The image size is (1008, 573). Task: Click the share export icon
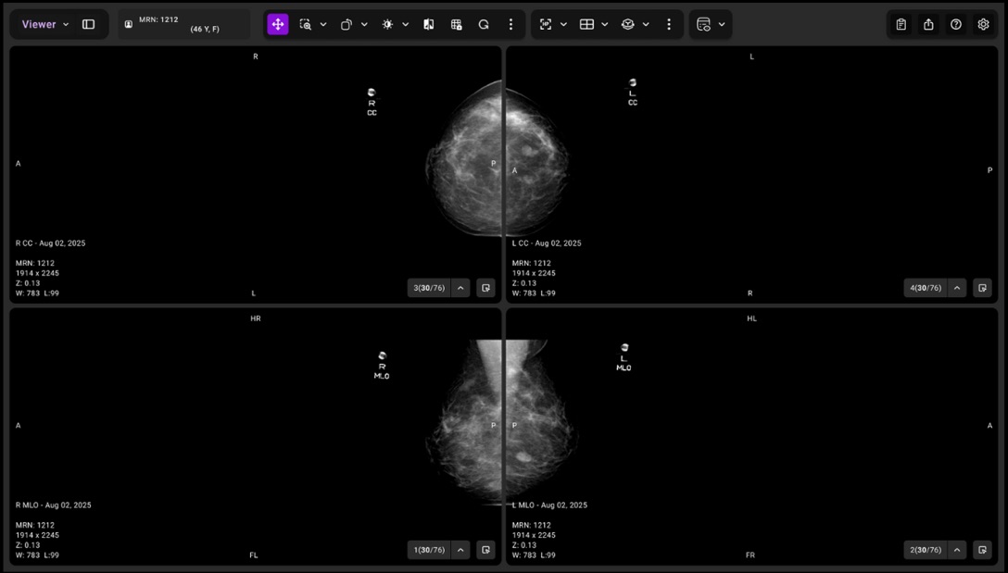coord(927,24)
